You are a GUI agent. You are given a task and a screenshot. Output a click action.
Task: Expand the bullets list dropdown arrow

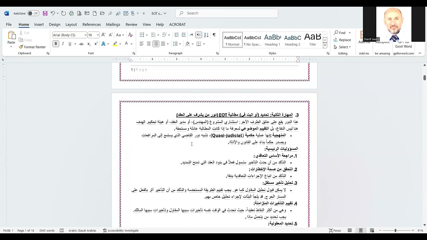click(147, 35)
